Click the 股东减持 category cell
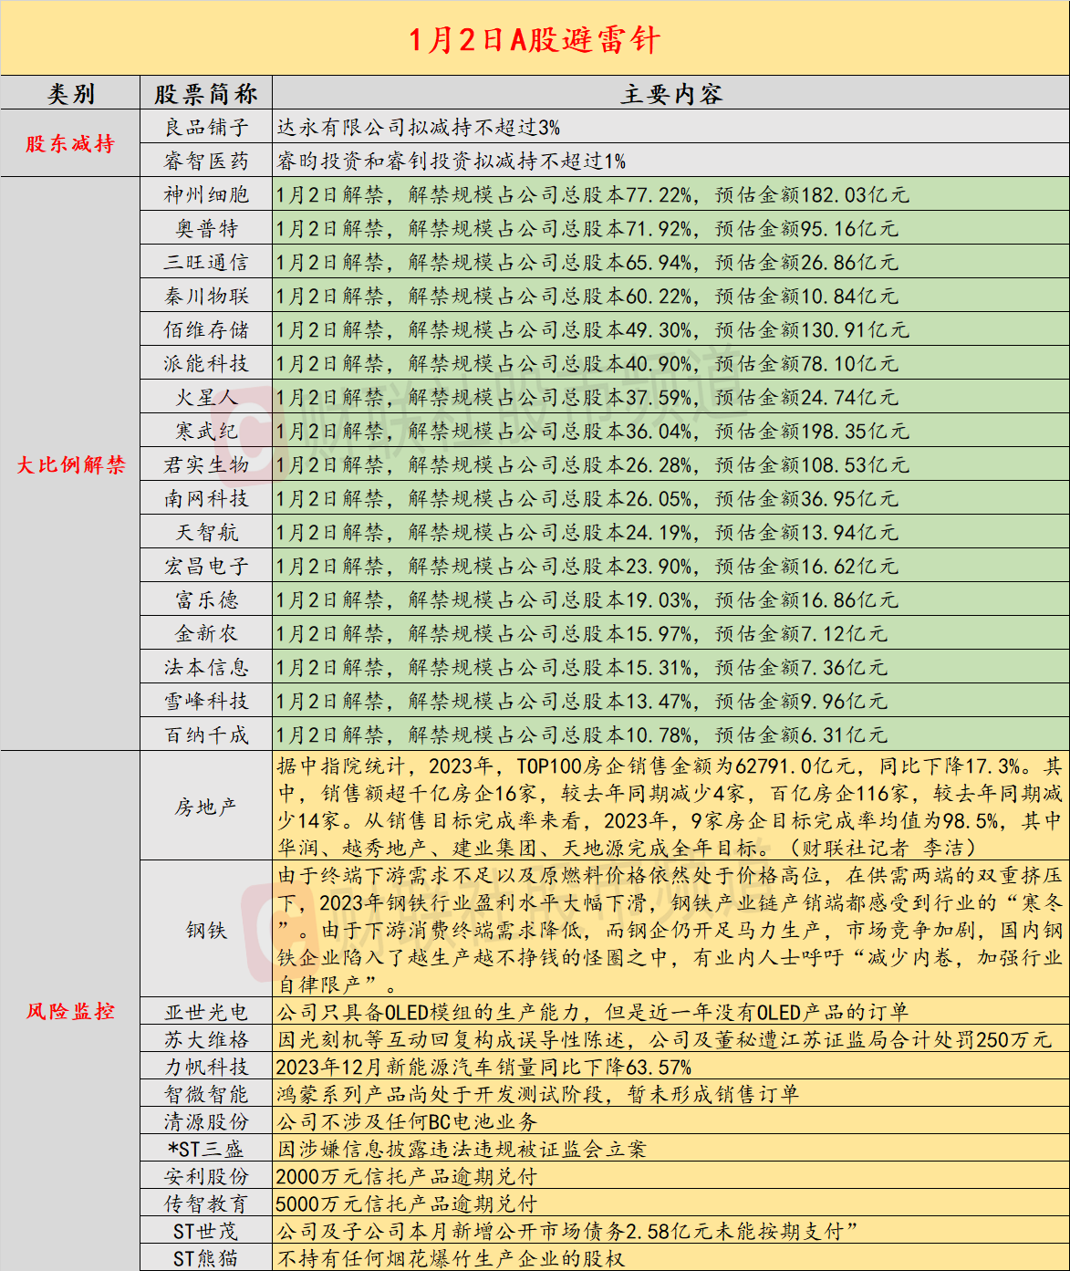The width and height of the screenshot is (1070, 1271). click(70, 143)
